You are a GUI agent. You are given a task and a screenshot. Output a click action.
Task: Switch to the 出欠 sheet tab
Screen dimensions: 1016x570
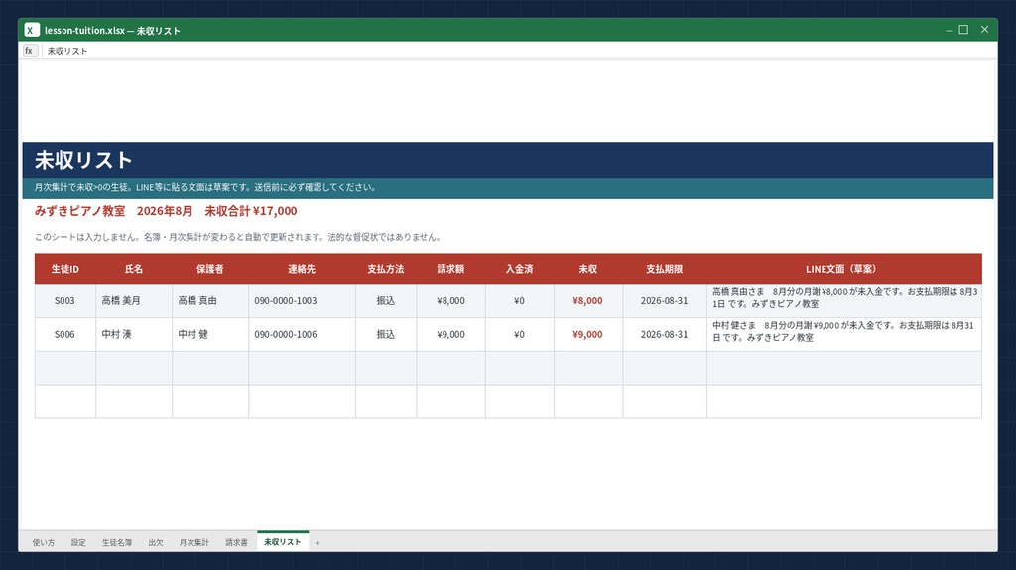coord(156,543)
